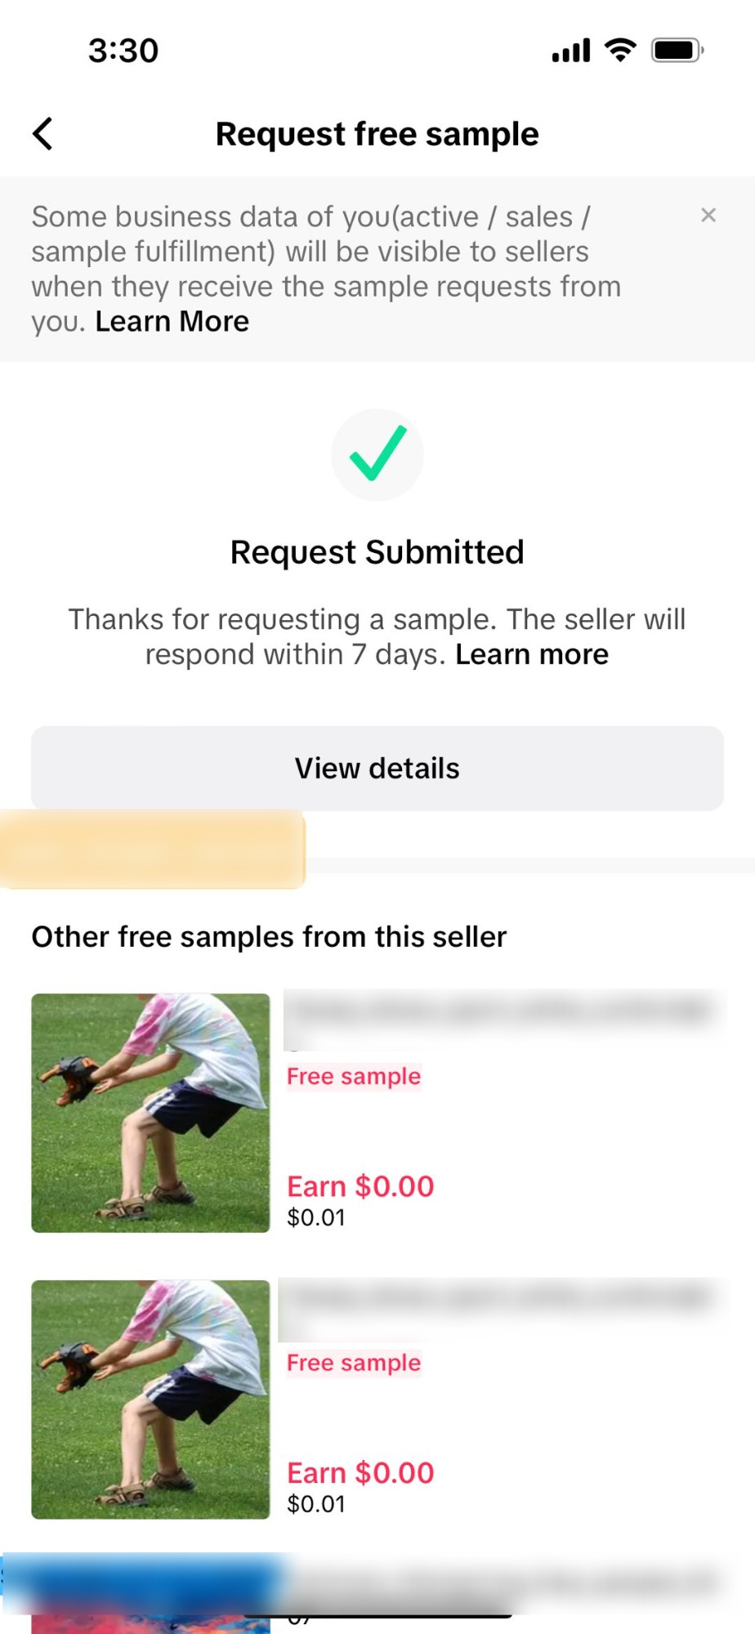Tap the cellular signal bars icon

[571, 51]
